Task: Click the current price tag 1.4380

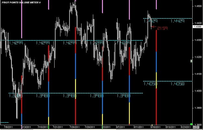Action: pyautogui.click(x=198, y=27)
